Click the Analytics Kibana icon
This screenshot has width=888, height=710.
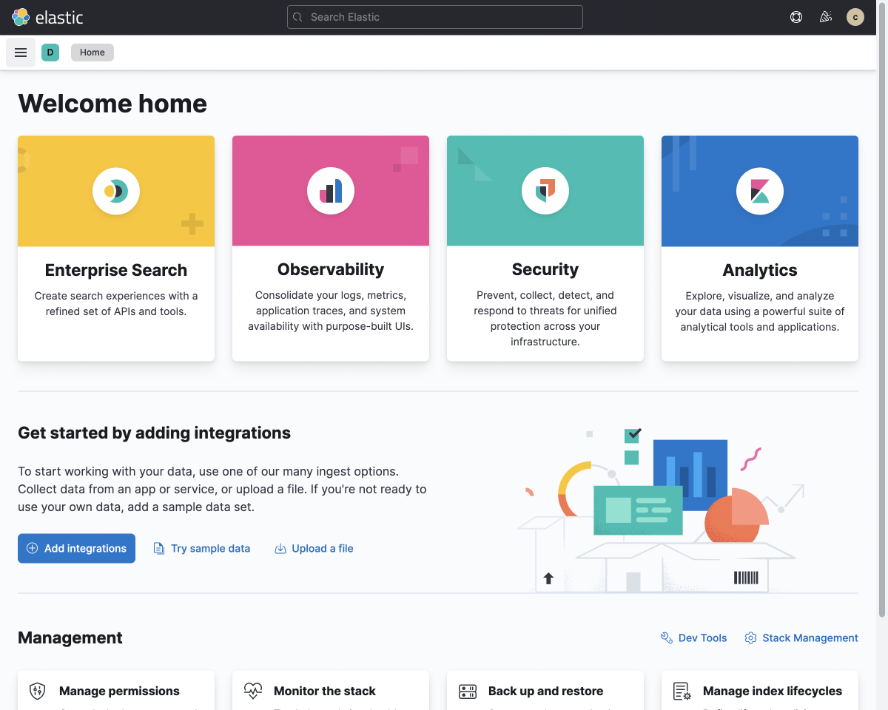[760, 190]
